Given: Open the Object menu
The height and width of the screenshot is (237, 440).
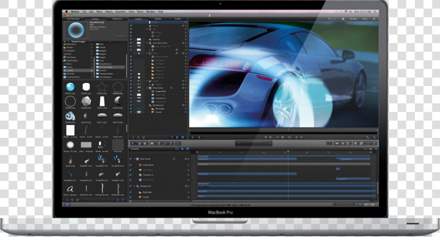Looking at the screenshot, I should click(x=108, y=12).
